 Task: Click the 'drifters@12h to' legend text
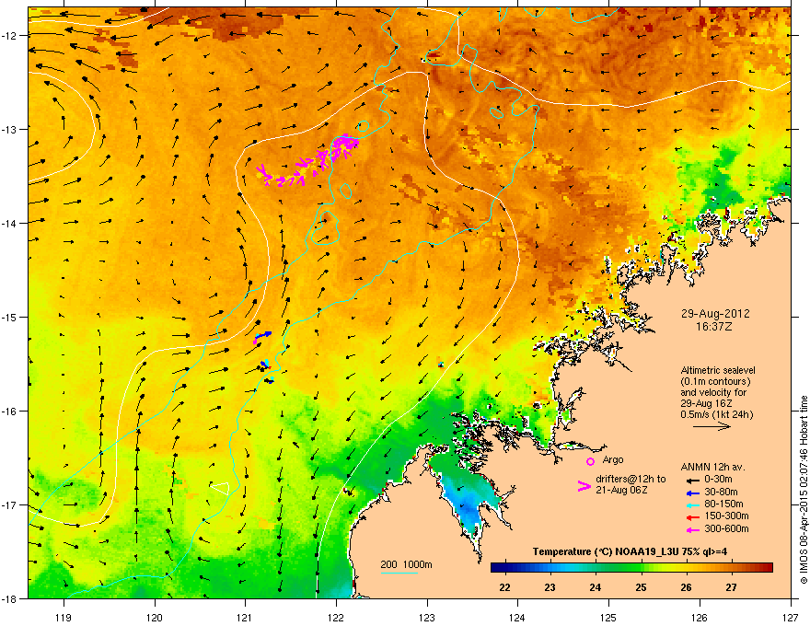(631, 480)
